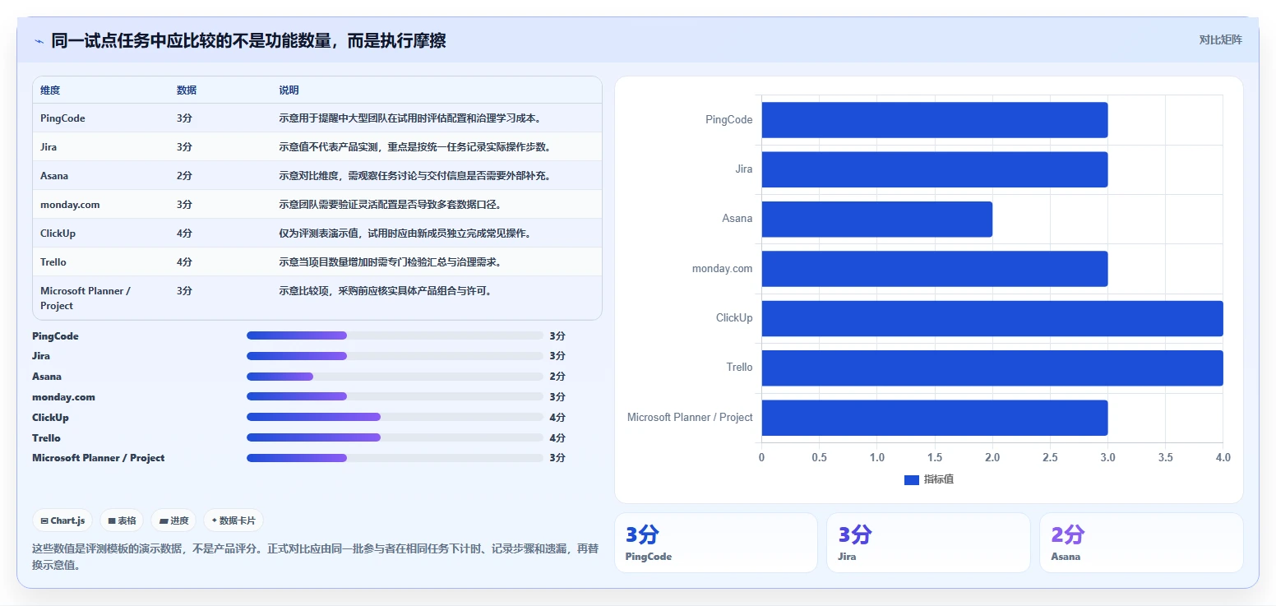Screen dimensions: 1276x606
Task: Click the 4分 value in ClickUp's table row
Action: point(184,234)
